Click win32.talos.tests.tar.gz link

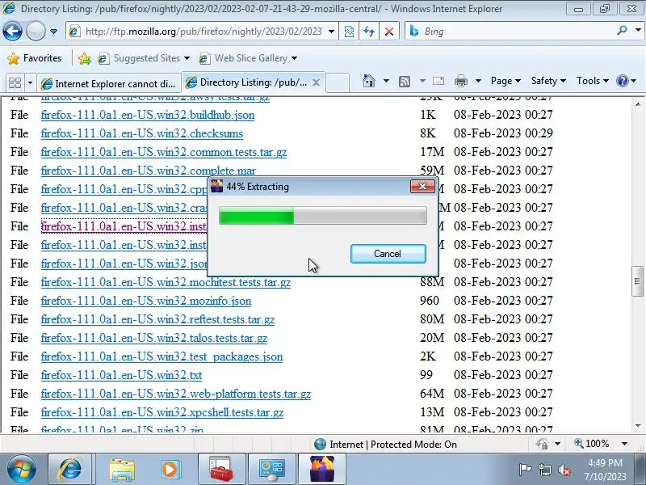[154, 338]
